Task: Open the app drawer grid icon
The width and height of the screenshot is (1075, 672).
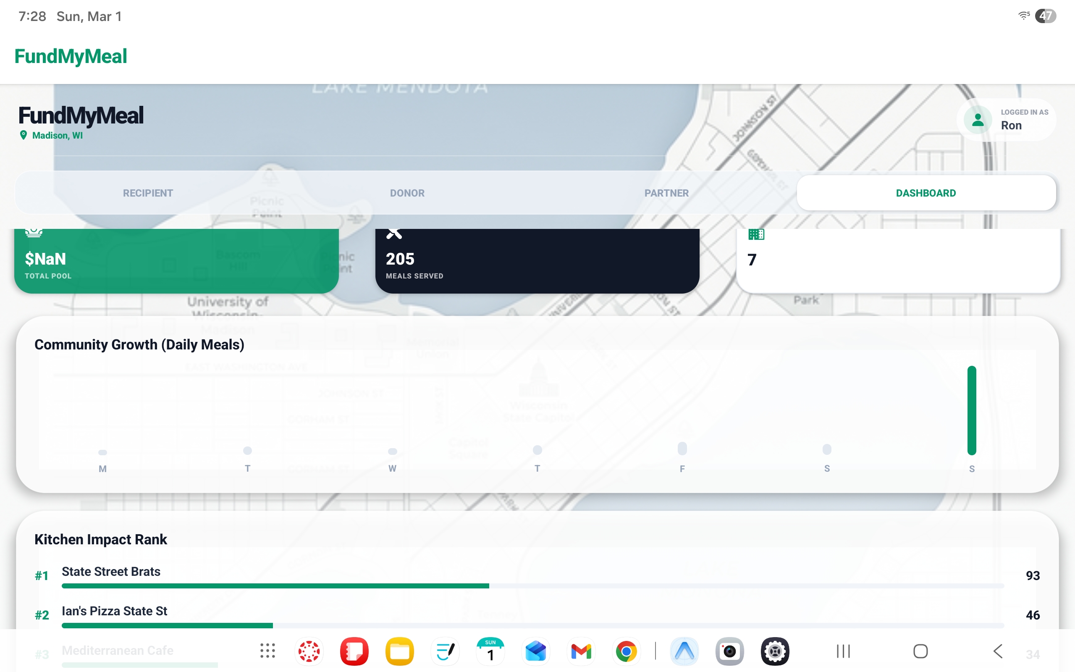Action: pyautogui.click(x=267, y=651)
